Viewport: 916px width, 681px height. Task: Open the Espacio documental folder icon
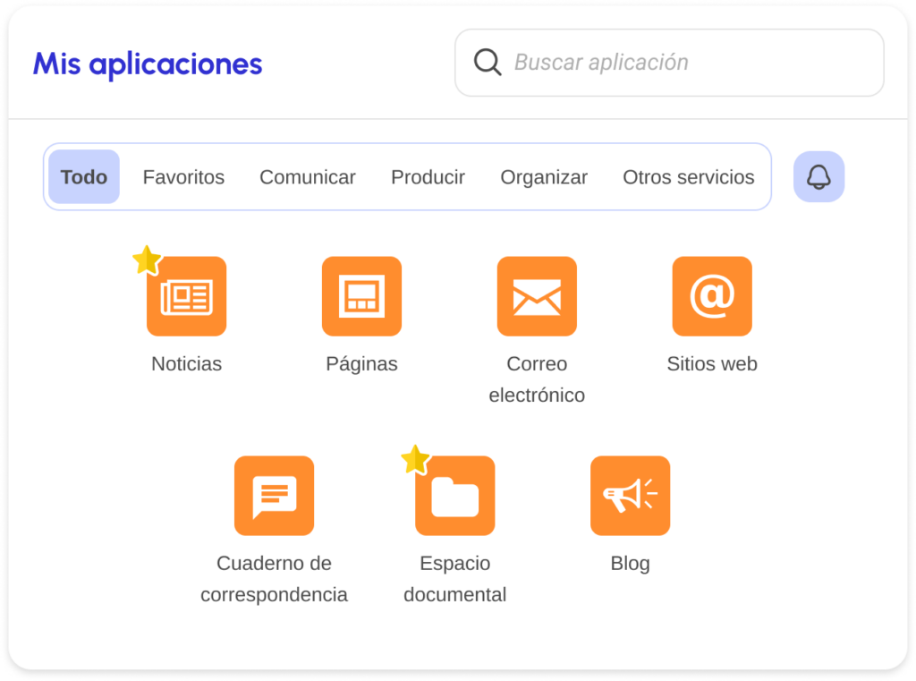(x=455, y=496)
